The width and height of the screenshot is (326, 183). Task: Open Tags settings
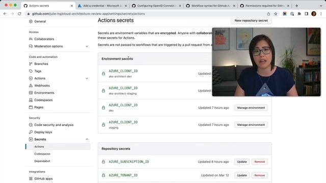(x=38, y=71)
